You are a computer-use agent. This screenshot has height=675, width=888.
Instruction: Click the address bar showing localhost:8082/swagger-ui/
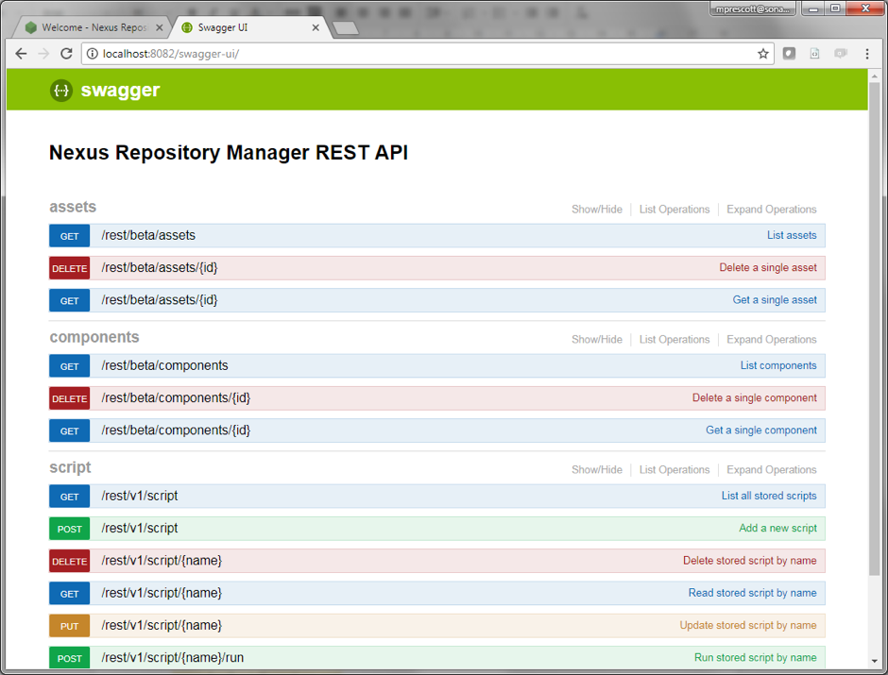(416, 54)
